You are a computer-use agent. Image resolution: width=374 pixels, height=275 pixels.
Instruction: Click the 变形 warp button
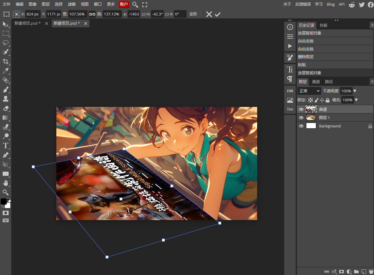(x=193, y=14)
